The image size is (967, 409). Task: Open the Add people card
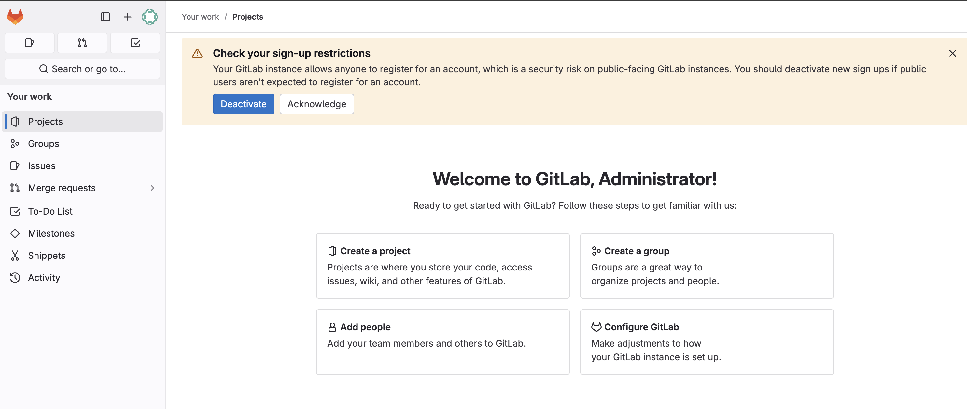point(442,342)
